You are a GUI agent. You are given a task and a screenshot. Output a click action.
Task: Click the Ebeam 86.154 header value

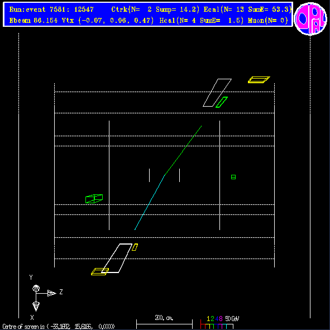[x=34, y=21]
